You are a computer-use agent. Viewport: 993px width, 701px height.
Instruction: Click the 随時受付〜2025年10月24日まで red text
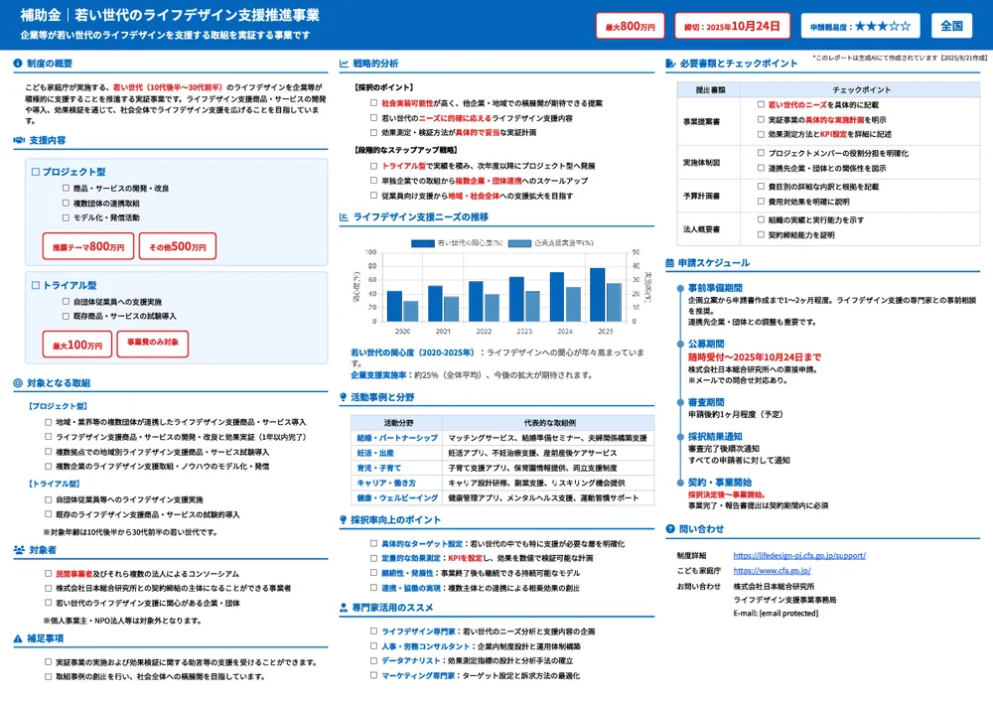click(755, 357)
